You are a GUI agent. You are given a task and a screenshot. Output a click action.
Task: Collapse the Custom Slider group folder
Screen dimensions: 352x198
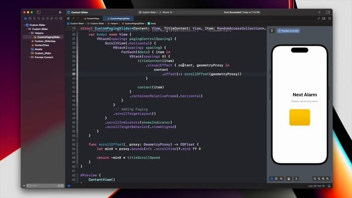(x=27, y=29)
